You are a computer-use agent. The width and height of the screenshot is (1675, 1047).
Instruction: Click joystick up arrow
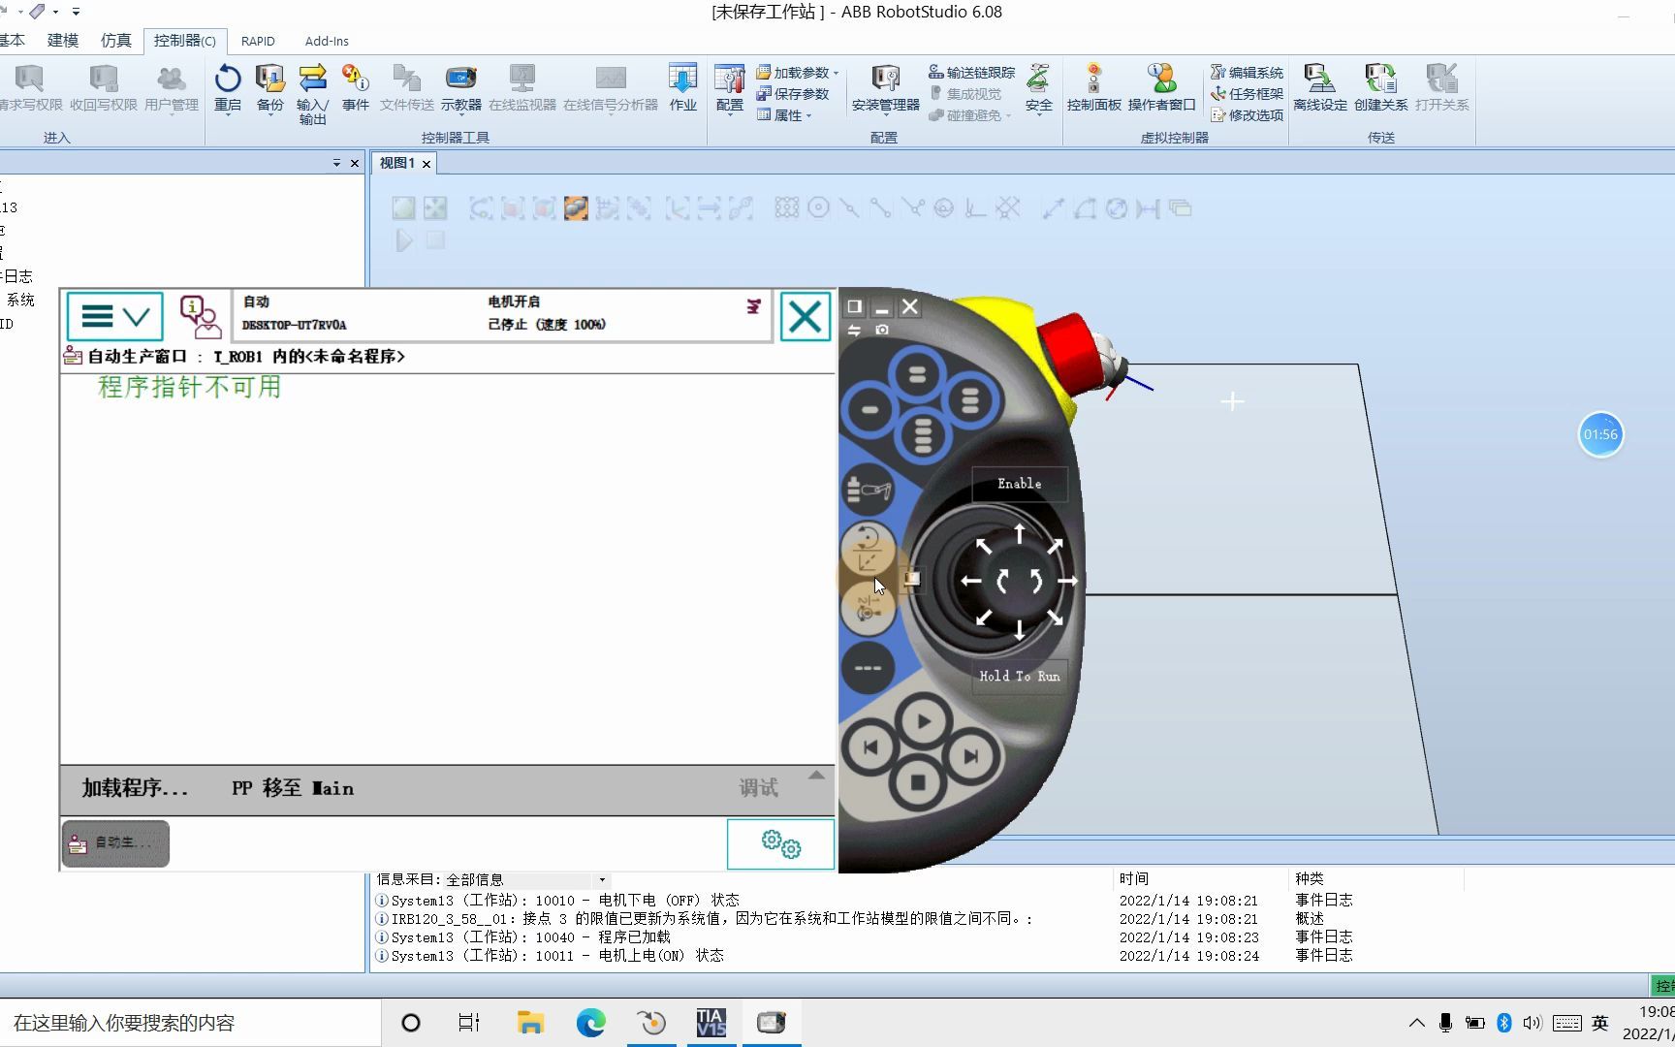(1020, 533)
